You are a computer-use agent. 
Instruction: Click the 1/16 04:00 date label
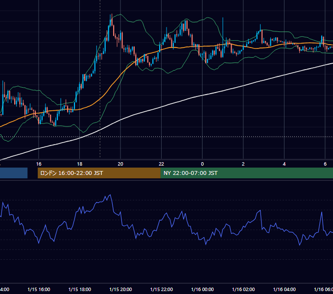coord(285,289)
